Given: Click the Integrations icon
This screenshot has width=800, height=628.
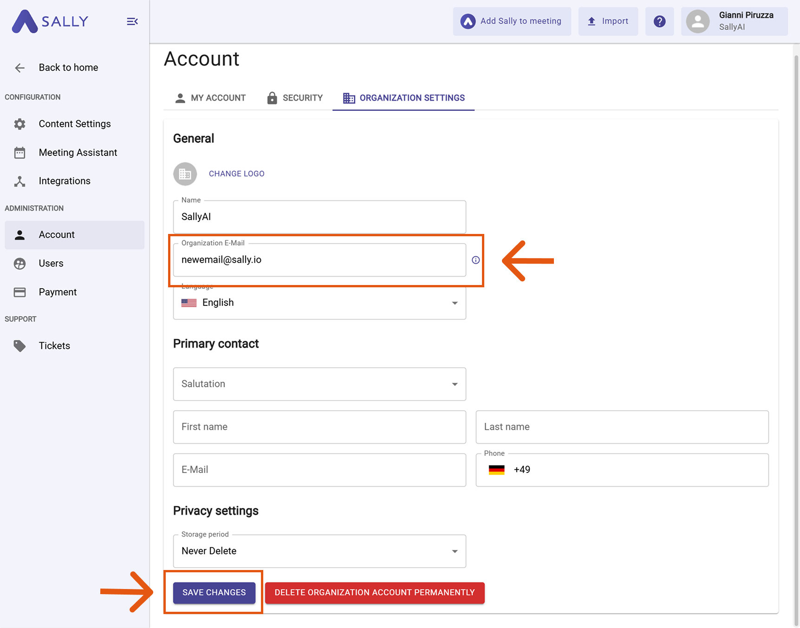Looking at the screenshot, I should [x=20, y=181].
